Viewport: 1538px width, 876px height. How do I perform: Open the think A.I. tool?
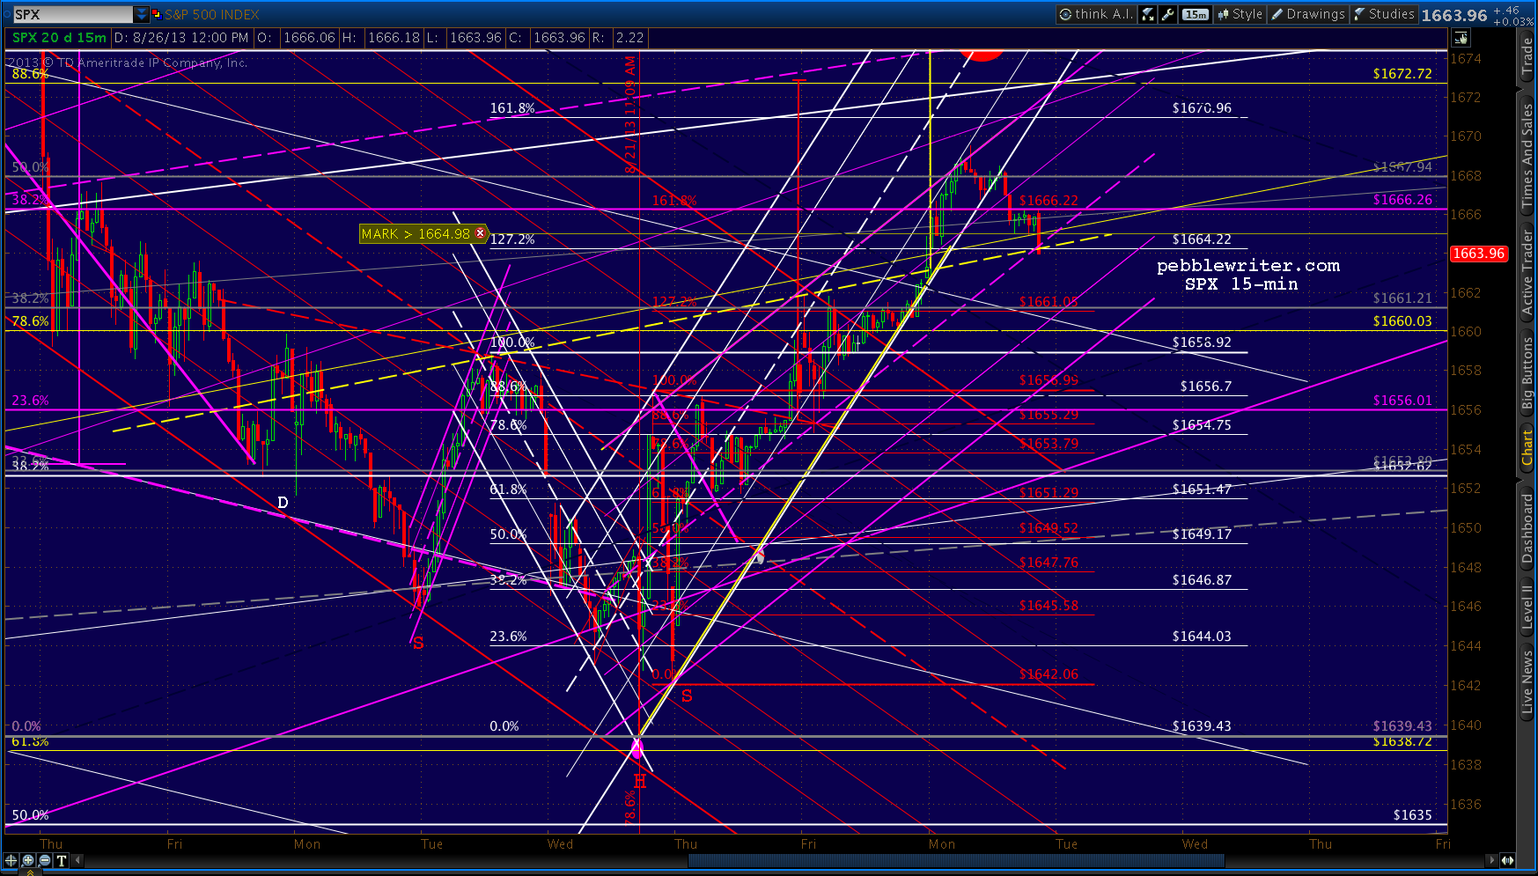coord(1096,14)
